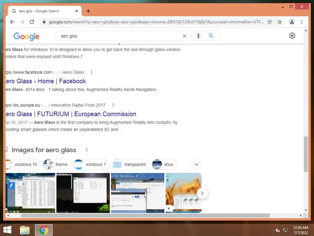Click the horizontal scrollbar right arrow
Screen dimensions: 314x236
point(301,215)
